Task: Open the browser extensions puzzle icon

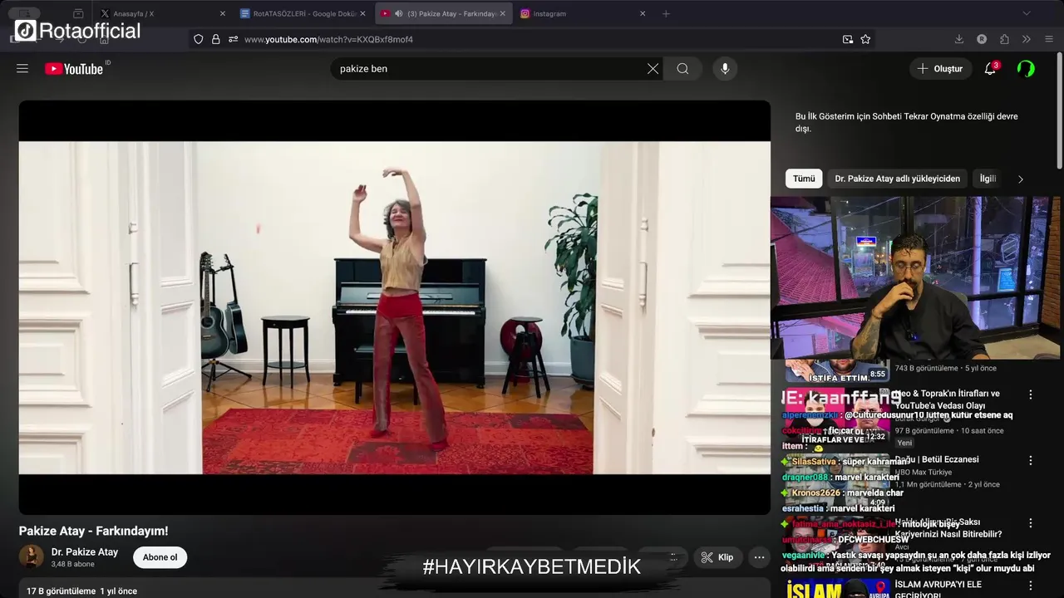Action: (1004, 39)
